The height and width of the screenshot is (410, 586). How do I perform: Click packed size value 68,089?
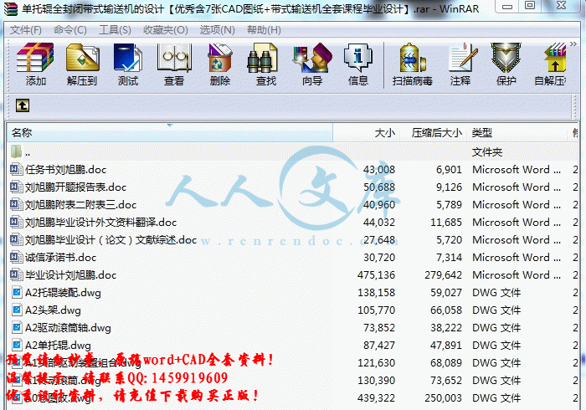click(x=446, y=363)
